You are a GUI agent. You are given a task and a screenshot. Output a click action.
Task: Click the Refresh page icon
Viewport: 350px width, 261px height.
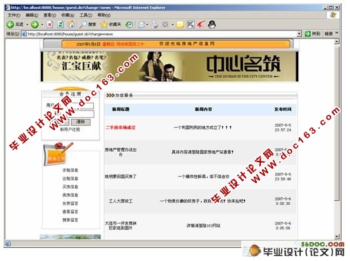[x=60, y=24]
